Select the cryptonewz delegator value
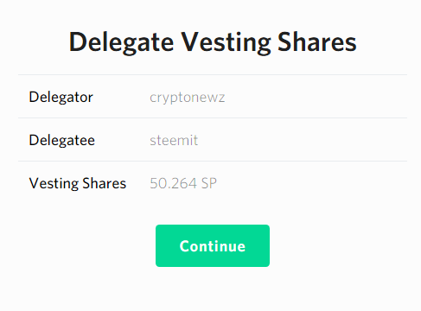Image resolution: width=421 pixels, height=311 pixels. coord(188,98)
